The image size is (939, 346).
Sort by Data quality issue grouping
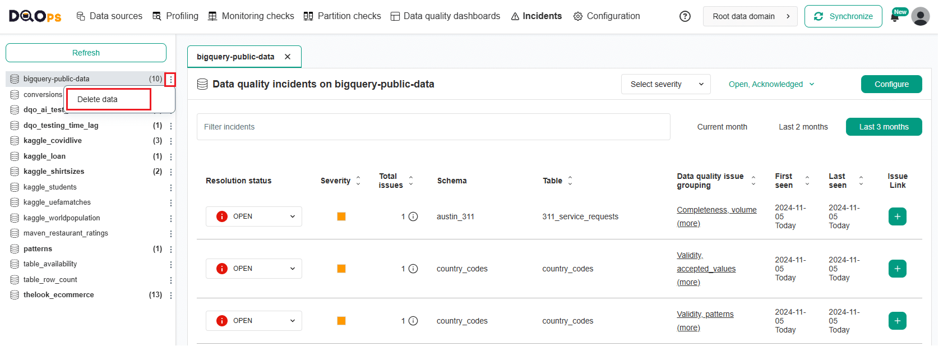[753, 181]
